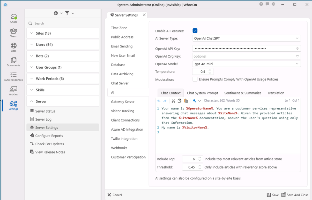Screen dimensions: 312x200
Task: Open the Documents sidebar icon
Action: [x=13, y=62]
